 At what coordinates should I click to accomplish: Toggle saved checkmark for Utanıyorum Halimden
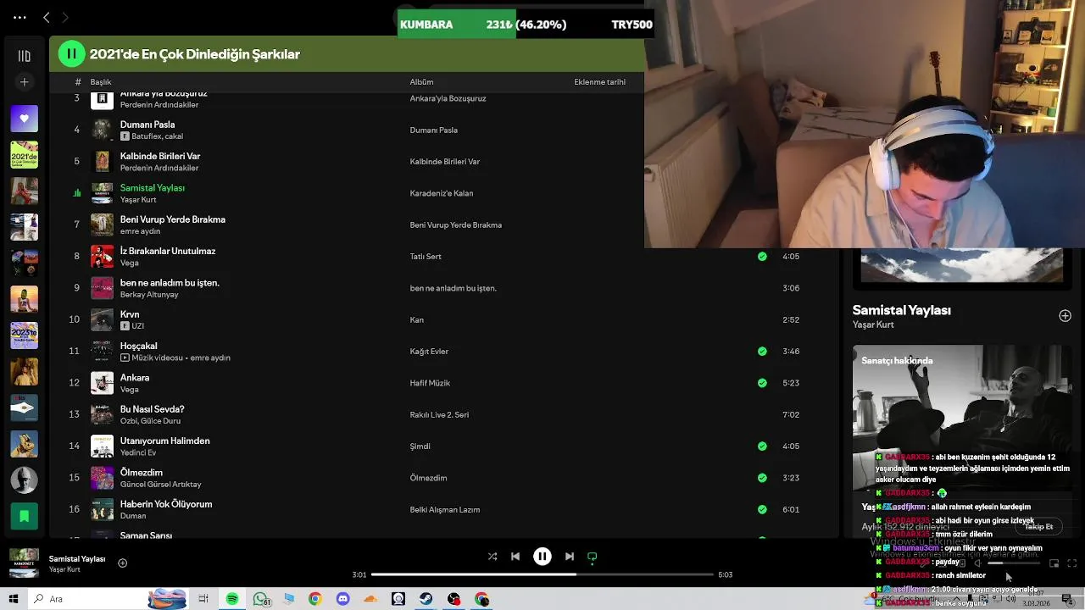(x=762, y=446)
